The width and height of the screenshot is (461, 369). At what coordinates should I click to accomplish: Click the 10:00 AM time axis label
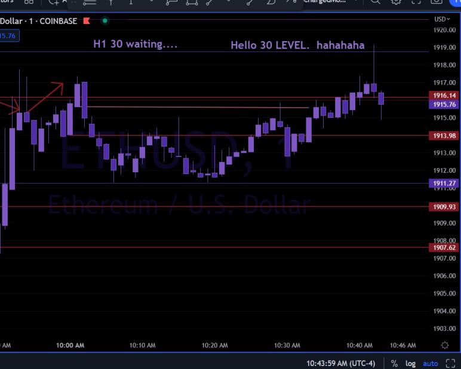[70, 345]
